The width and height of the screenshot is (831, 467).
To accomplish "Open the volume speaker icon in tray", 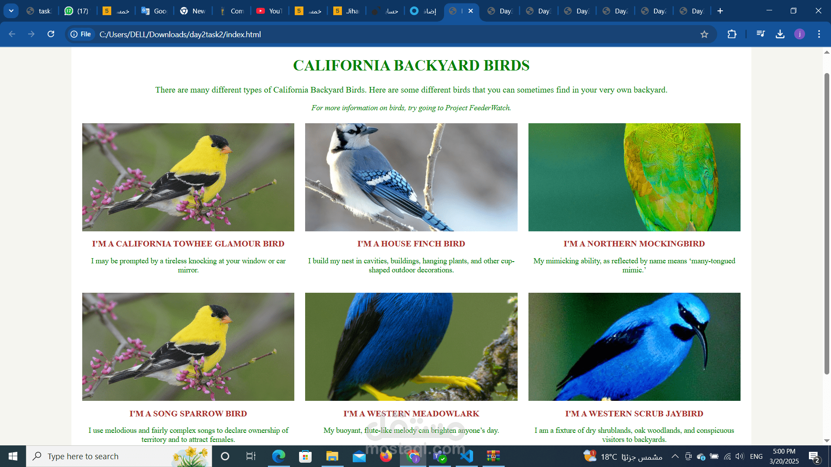I will pyautogui.click(x=739, y=456).
